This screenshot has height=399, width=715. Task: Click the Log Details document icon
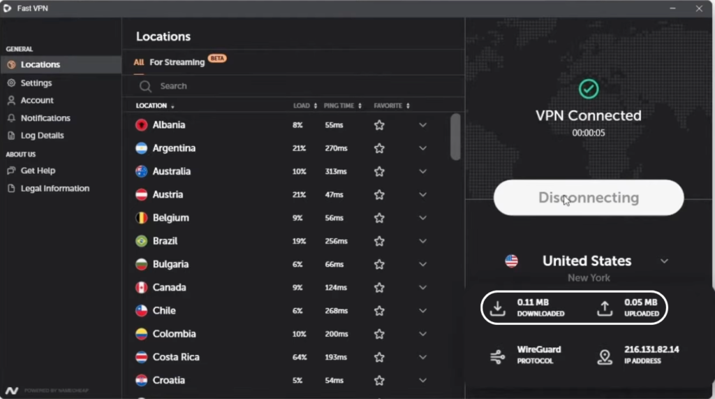11,135
